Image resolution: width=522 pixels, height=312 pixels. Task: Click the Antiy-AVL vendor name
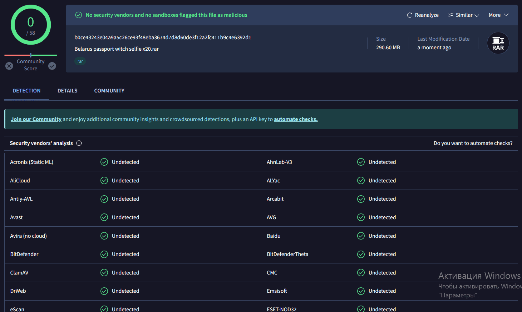click(21, 199)
